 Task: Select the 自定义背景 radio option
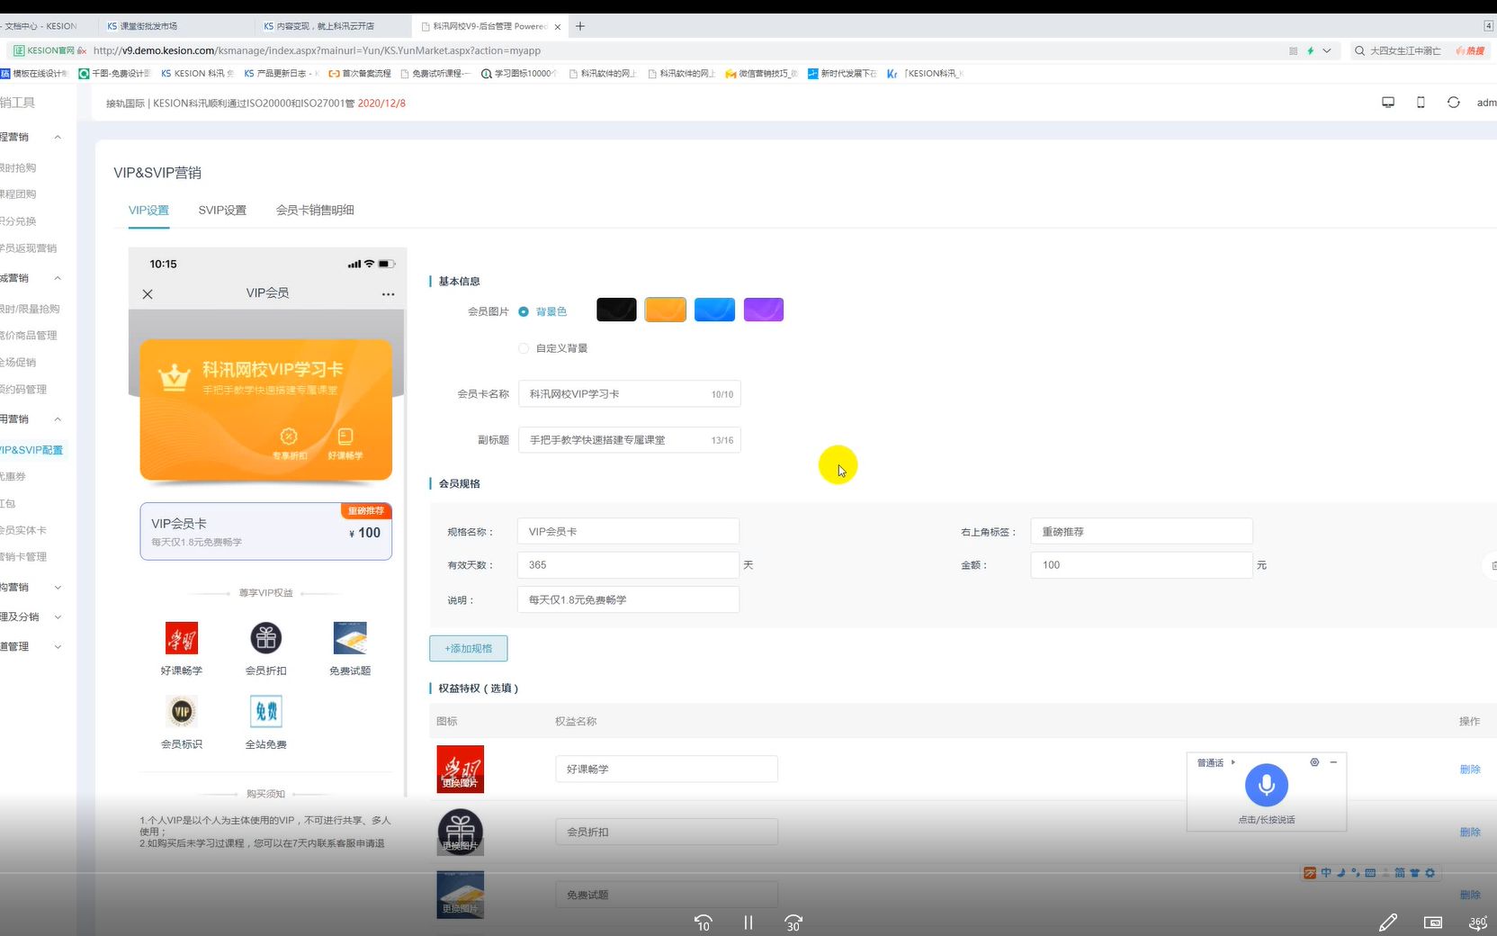tap(524, 348)
